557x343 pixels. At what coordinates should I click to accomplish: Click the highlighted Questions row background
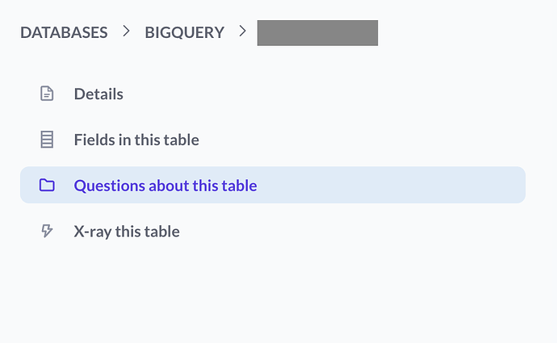[x=273, y=185]
